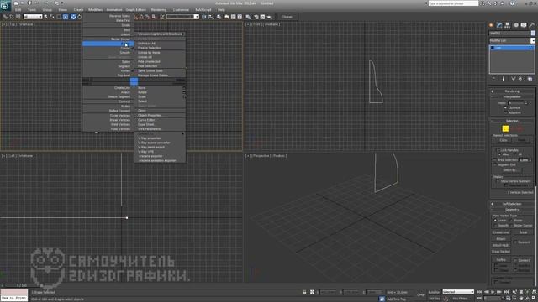The height and width of the screenshot is (302, 538).
Task: Click the Save File icon in title bar
Action: [x=29, y=3]
